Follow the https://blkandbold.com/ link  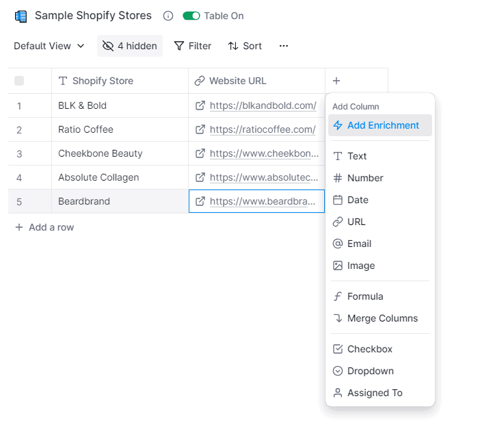[x=263, y=105]
